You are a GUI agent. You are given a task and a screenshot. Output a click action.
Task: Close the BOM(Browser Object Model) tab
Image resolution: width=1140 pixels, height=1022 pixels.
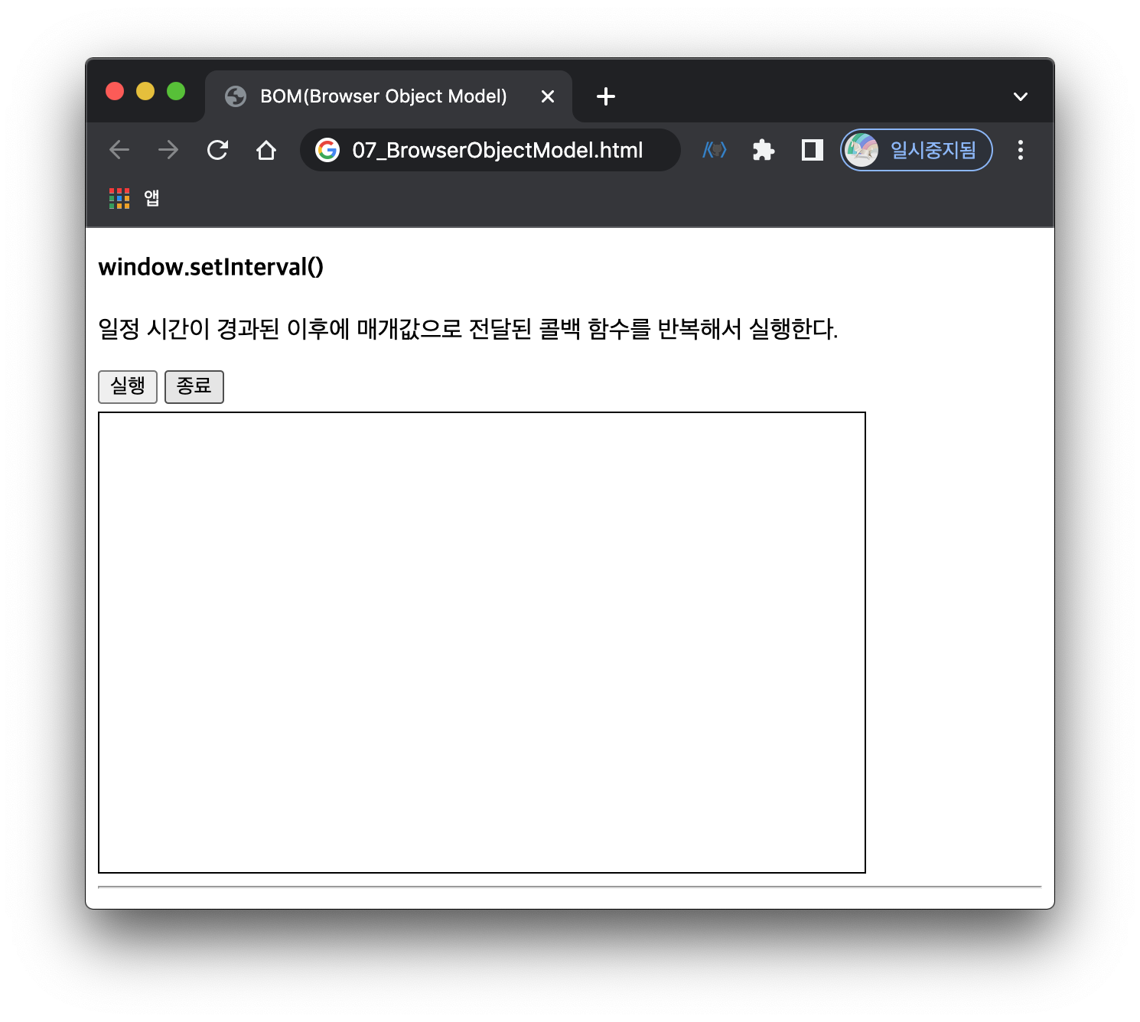coord(548,96)
